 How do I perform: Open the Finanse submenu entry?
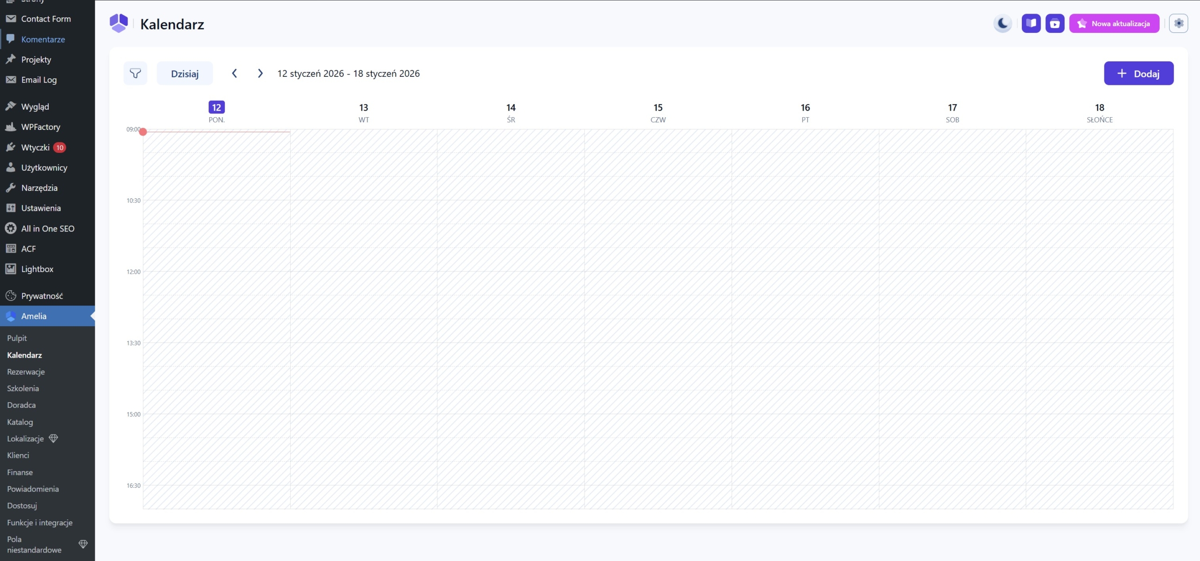pos(20,472)
